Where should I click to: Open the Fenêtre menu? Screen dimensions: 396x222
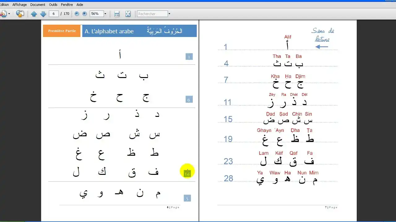(x=67, y=5)
